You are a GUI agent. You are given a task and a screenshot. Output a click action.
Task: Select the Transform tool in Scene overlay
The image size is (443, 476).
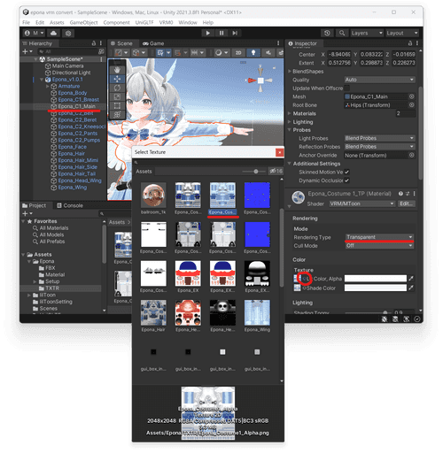[x=117, y=114]
